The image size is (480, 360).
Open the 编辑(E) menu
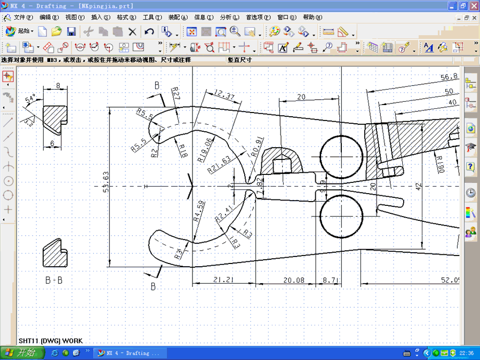(x=49, y=18)
